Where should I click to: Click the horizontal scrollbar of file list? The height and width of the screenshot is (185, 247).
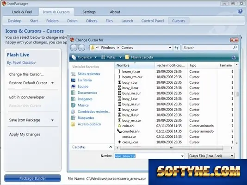coord(172,148)
